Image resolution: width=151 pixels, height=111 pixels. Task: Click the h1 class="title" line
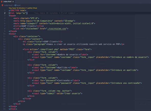[x=43, y=42]
